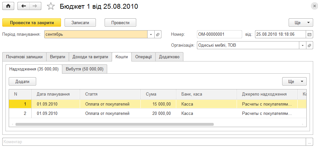Navigate forward with right arrow
This screenshot has width=318, height=148.
[36, 6]
